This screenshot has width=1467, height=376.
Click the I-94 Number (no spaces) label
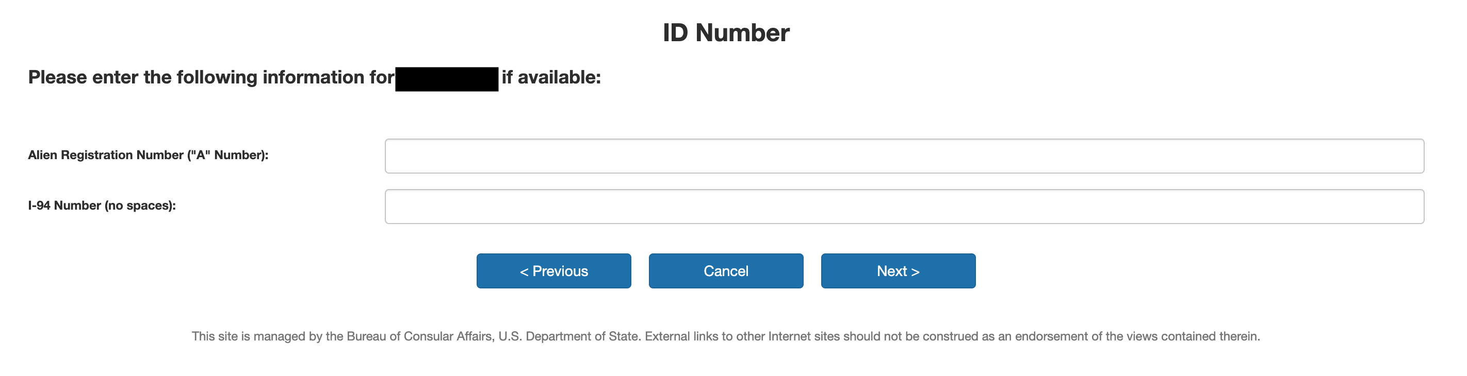102,206
